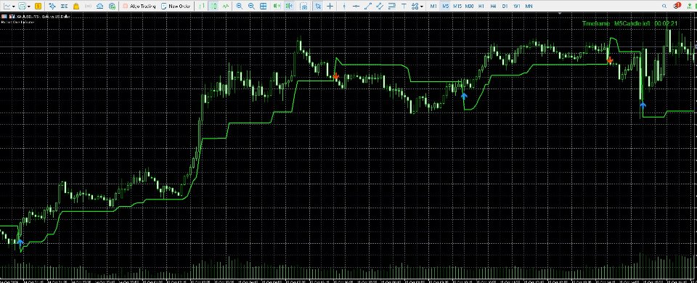Zoom out of the chart
This screenshot has height=283, width=697.
tap(251, 7)
